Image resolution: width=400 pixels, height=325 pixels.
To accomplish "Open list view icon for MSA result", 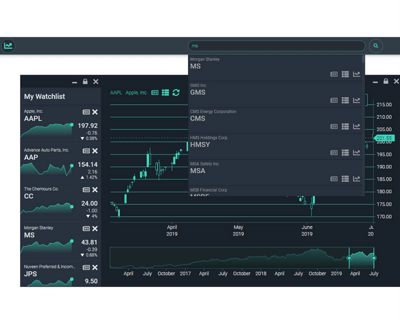I will 345,179.
